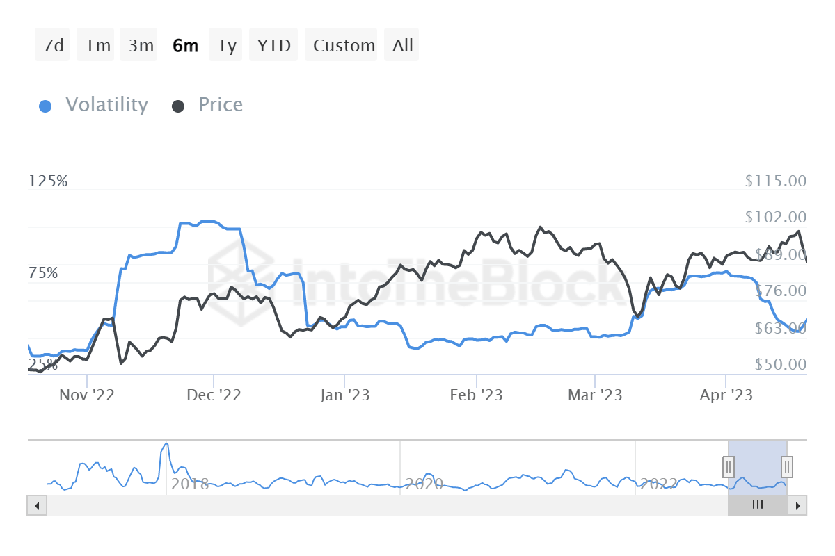Toggle the 6m timeframe selection

coord(185,44)
